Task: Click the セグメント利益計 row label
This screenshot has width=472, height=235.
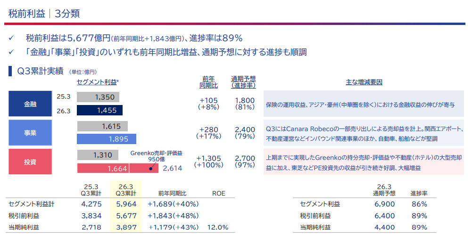Action: [x=31, y=204]
